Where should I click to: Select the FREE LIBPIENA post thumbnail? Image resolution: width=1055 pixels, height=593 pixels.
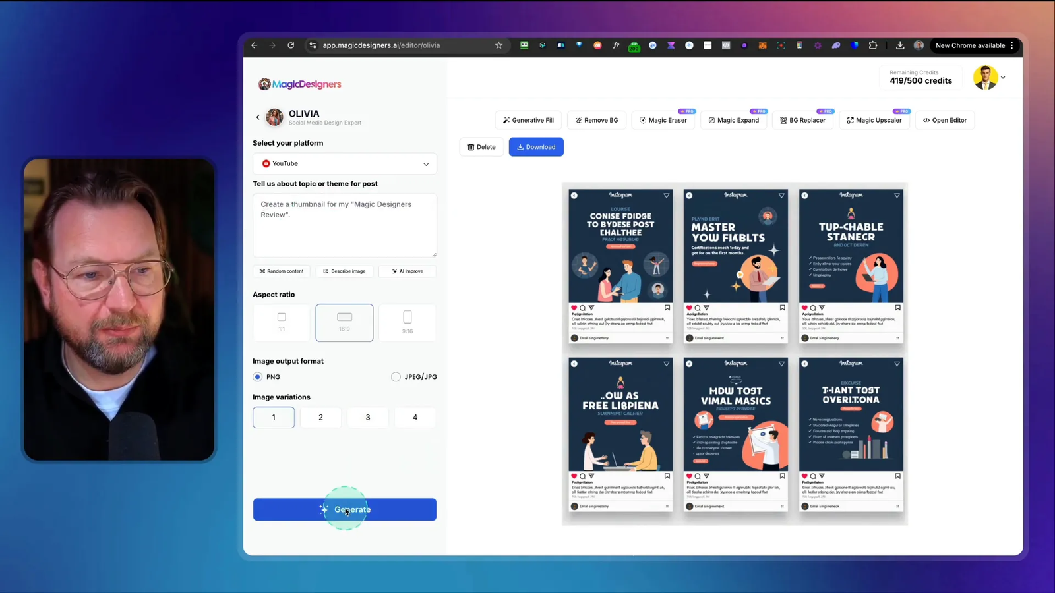coord(620,435)
